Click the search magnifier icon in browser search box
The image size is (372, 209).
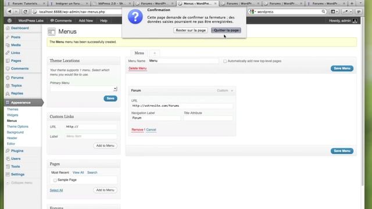click(x=323, y=12)
